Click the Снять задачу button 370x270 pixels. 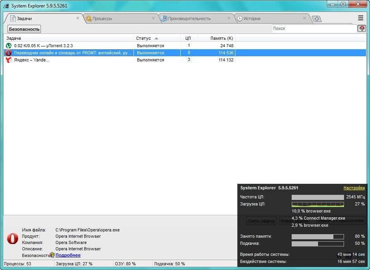(261, 221)
